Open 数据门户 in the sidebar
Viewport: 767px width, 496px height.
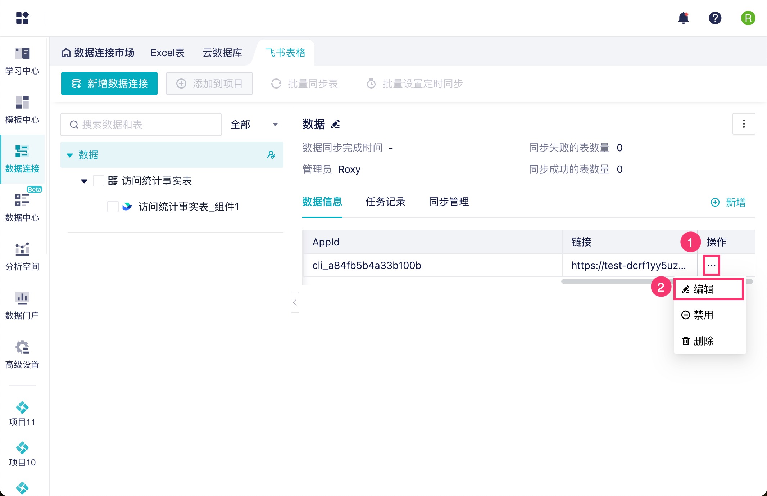[x=22, y=305]
